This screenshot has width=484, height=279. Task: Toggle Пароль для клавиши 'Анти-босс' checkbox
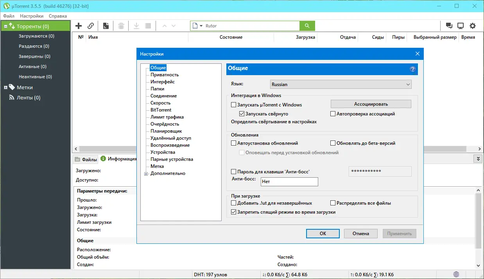point(234,171)
